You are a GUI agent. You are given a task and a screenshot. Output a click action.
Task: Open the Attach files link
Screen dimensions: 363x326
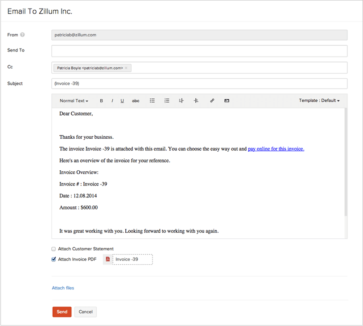click(63, 288)
